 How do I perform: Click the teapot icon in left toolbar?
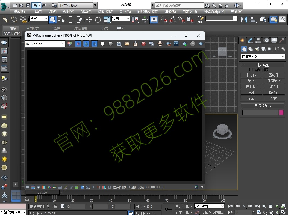[4, 43]
